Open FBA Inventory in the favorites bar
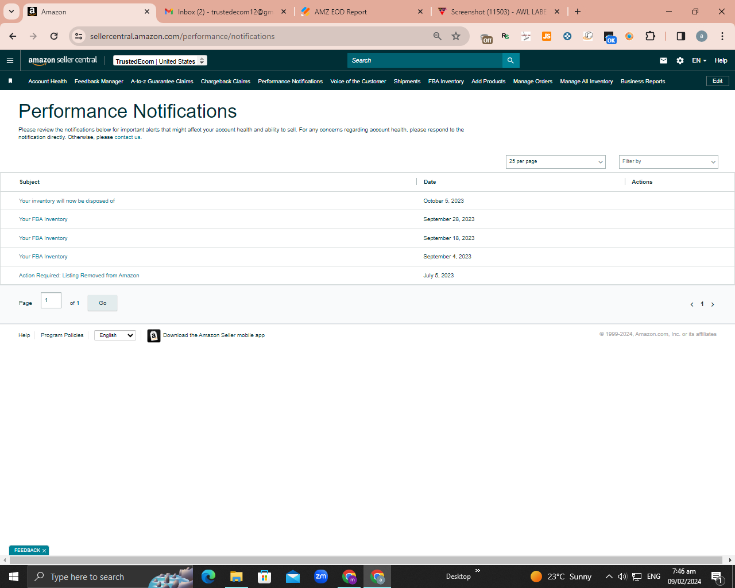Viewport: 735px width, 588px height. click(x=446, y=82)
